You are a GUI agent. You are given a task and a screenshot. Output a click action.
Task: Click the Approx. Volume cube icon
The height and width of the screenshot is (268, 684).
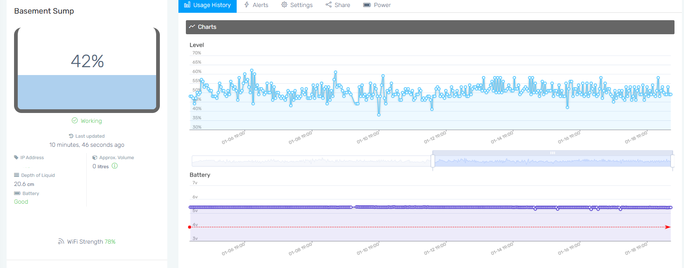click(95, 158)
